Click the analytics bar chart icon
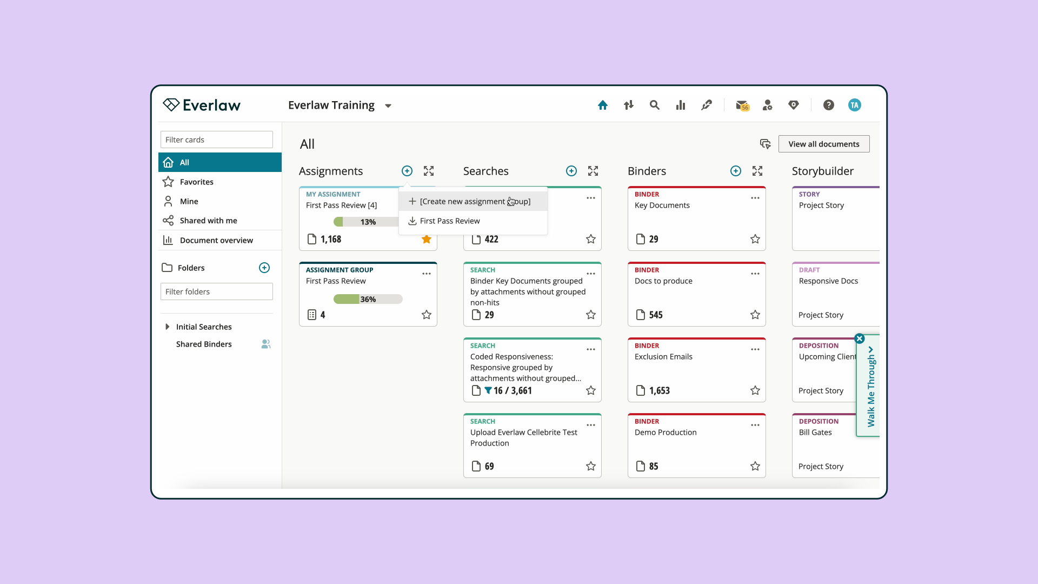Screen dimensions: 1038x584 680,105
